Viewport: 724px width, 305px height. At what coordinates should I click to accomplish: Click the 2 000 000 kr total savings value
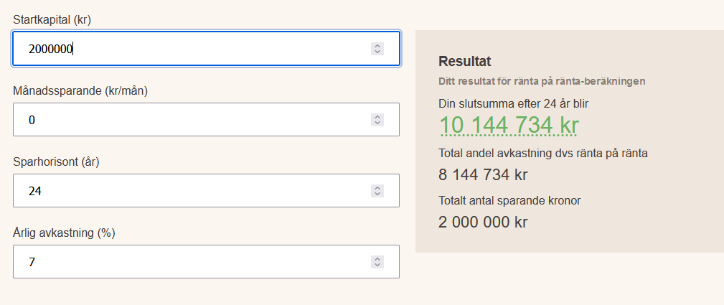(483, 222)
